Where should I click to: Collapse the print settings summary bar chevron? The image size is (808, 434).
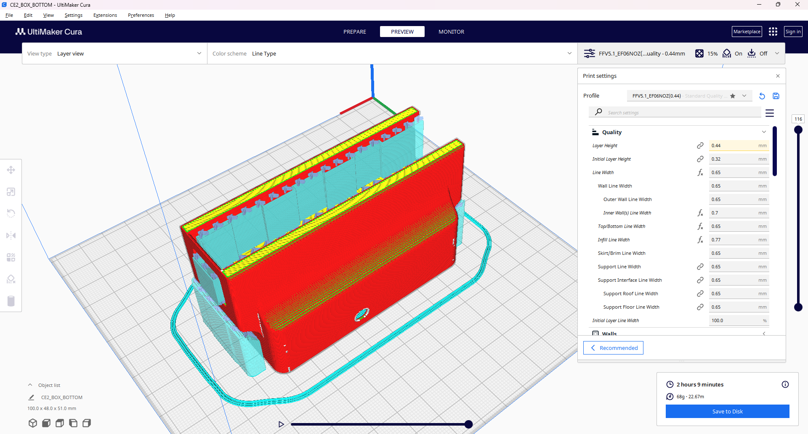tap(777, 53)
